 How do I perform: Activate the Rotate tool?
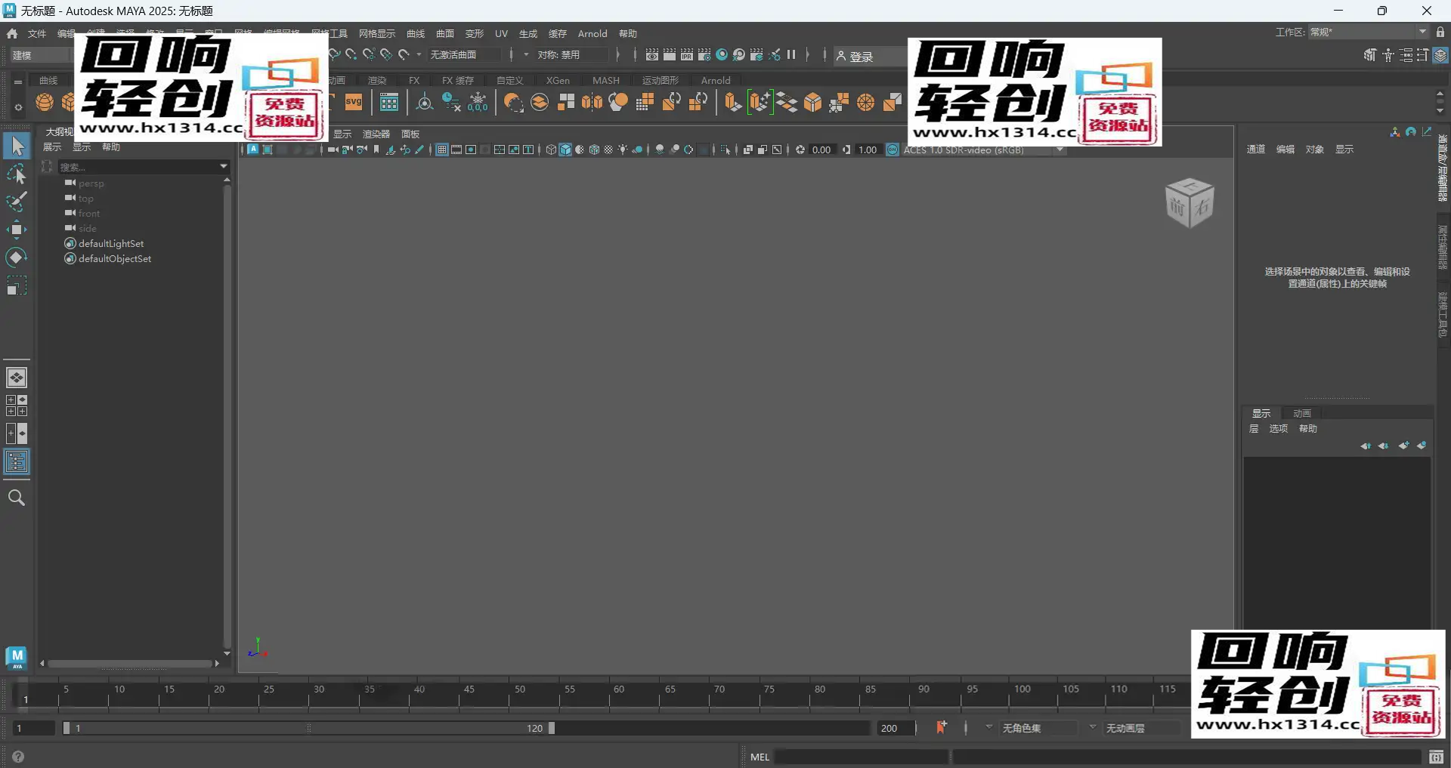pos(17,258)
